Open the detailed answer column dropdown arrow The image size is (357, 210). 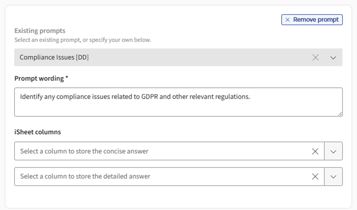coord(333,177)
